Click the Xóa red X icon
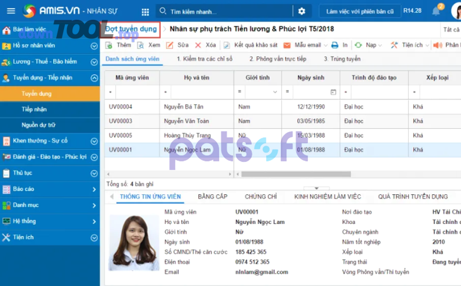461x286 pixels. tap(198, 45)
